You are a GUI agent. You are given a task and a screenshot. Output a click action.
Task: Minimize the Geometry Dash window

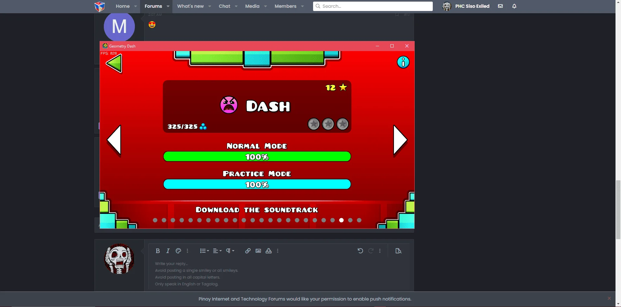click(377, 46)
